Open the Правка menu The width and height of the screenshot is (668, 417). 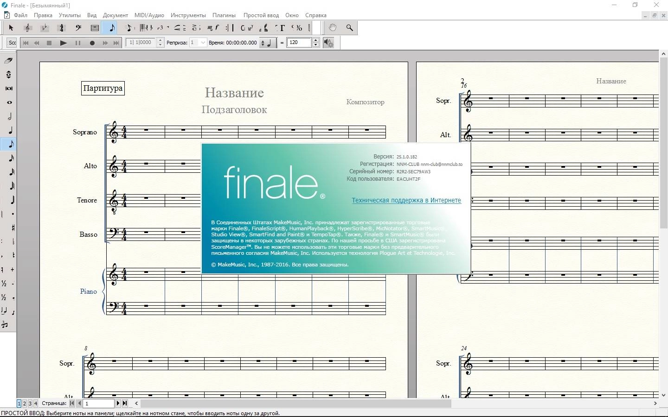pyautogui.click(x=43, y=15)
